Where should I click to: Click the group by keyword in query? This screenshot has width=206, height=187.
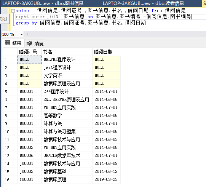26,23
